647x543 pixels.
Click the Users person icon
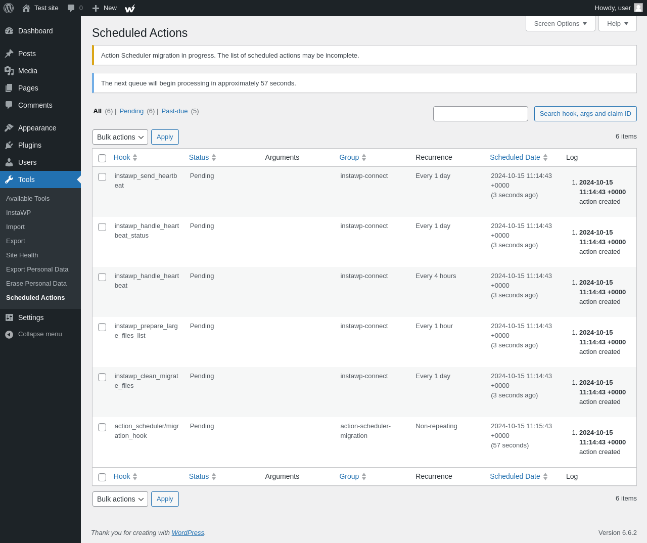point(9,162)
